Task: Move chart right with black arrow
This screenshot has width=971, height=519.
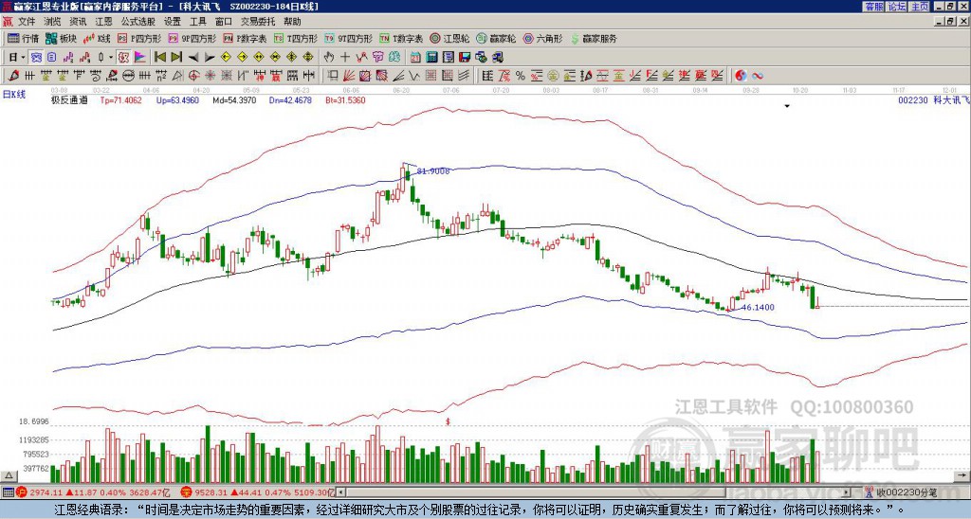Action: pos(210,58)
